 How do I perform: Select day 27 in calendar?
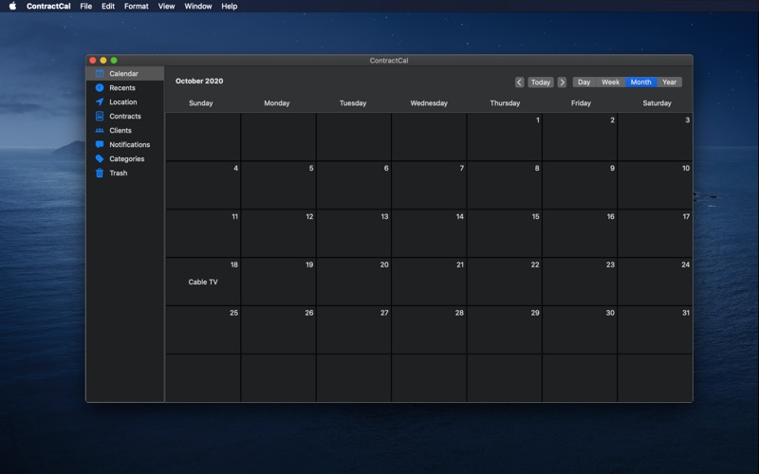[354, 330]
